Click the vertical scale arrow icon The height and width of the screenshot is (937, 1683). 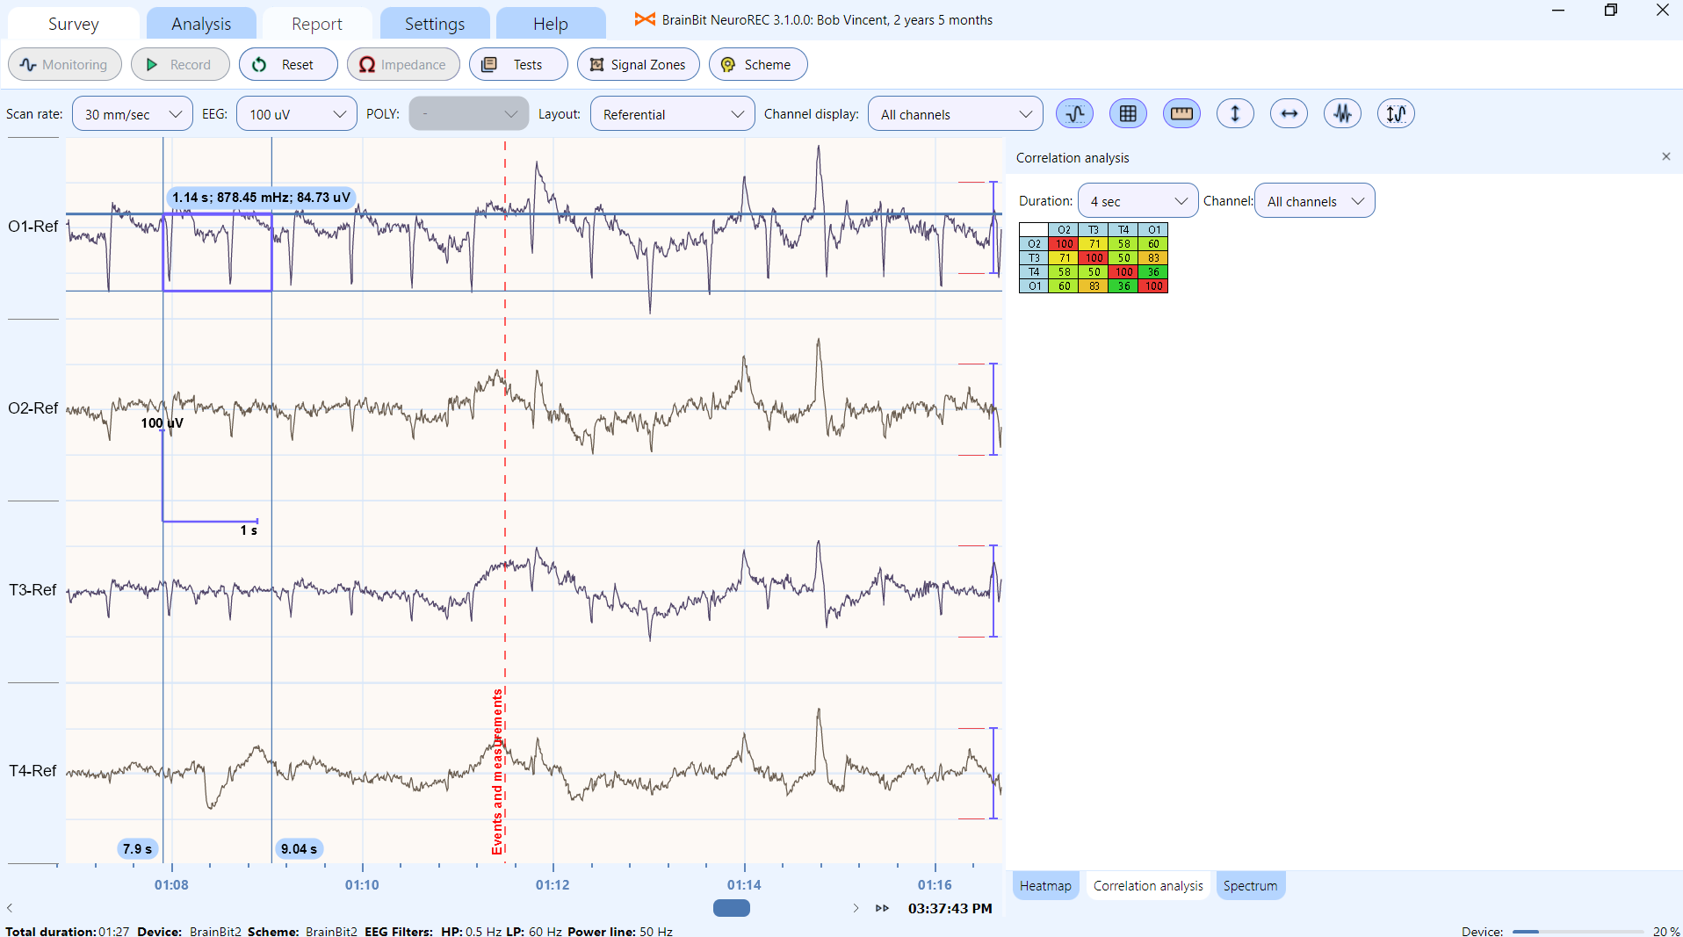1235,113
